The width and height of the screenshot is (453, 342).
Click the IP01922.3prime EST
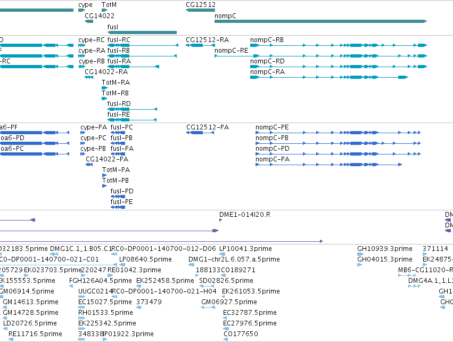pos(105,339)
